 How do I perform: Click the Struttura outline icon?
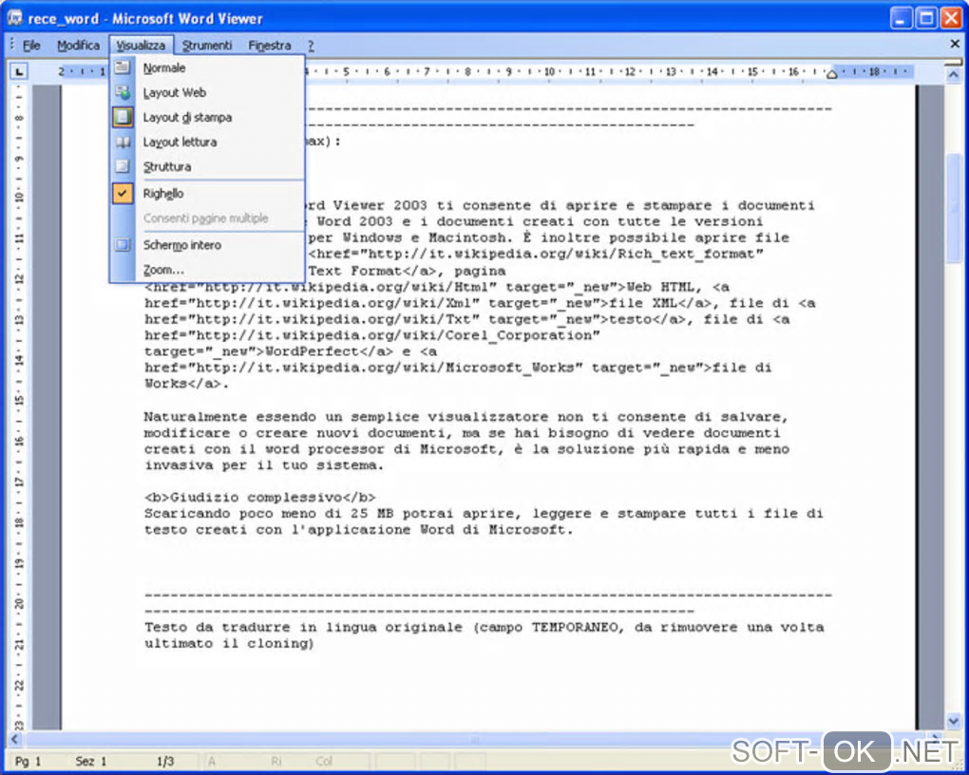(123, 166)
